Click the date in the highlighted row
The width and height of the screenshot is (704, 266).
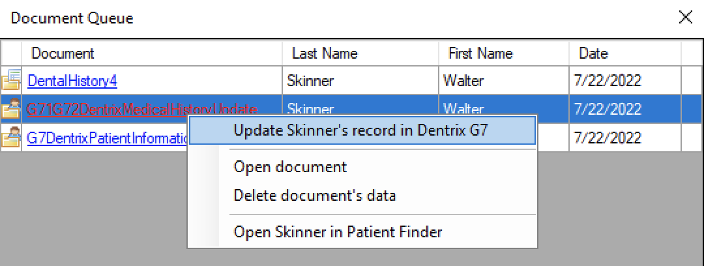[x=607, y=109]
